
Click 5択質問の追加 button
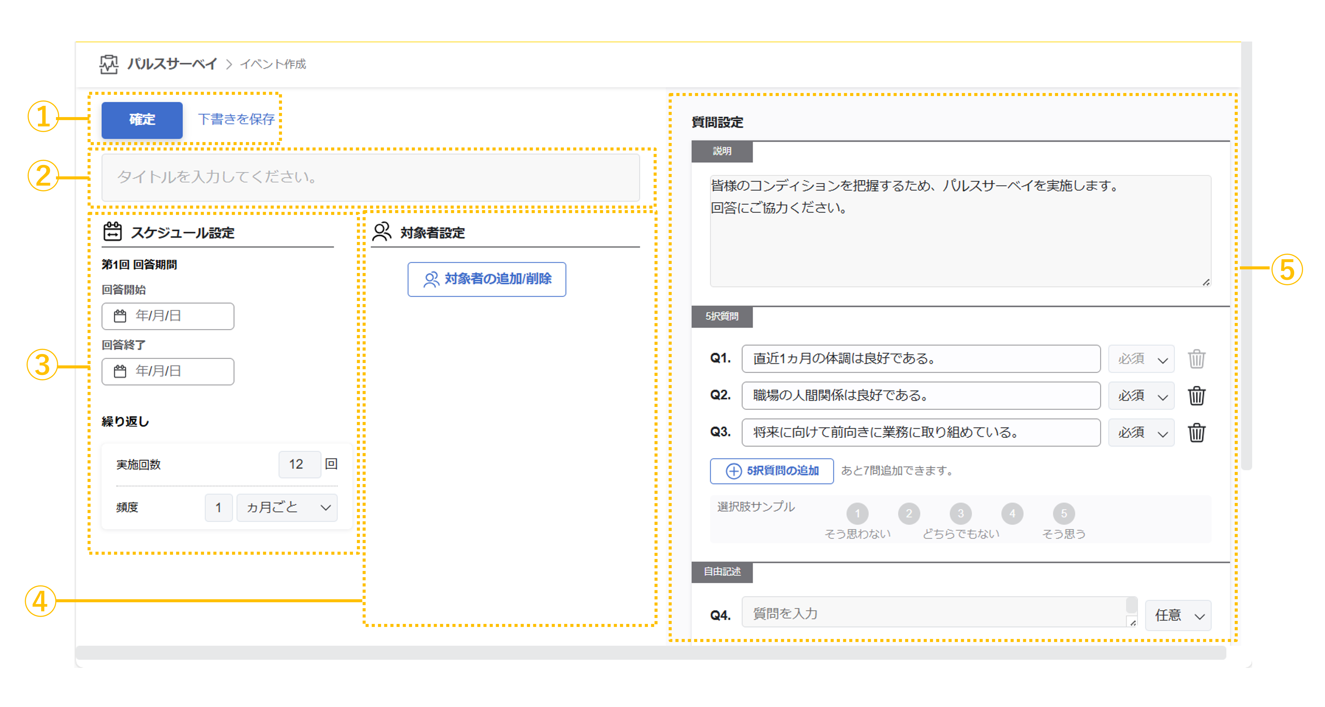point(772,471)
